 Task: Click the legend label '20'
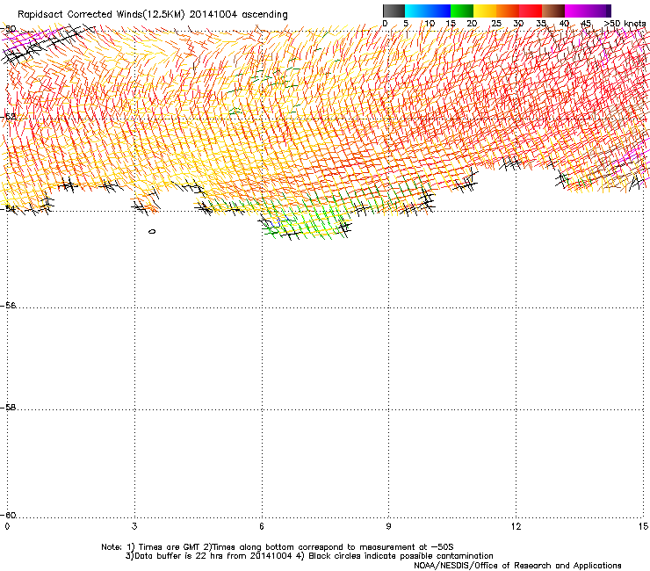[x=472, y=23]
